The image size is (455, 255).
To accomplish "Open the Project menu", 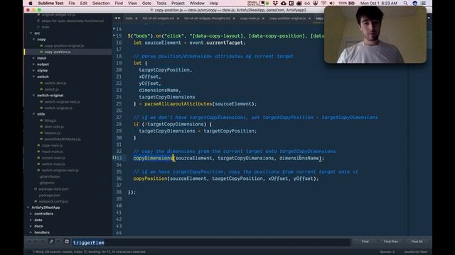I will tap(178, 3).
